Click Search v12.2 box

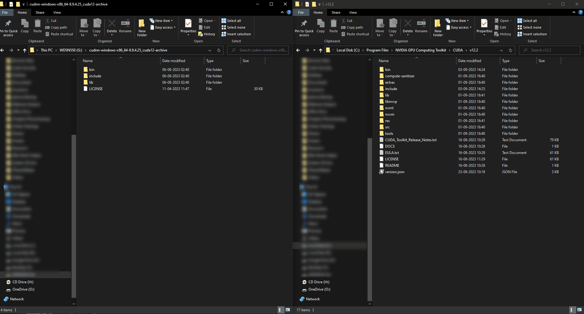pos(550,50)
